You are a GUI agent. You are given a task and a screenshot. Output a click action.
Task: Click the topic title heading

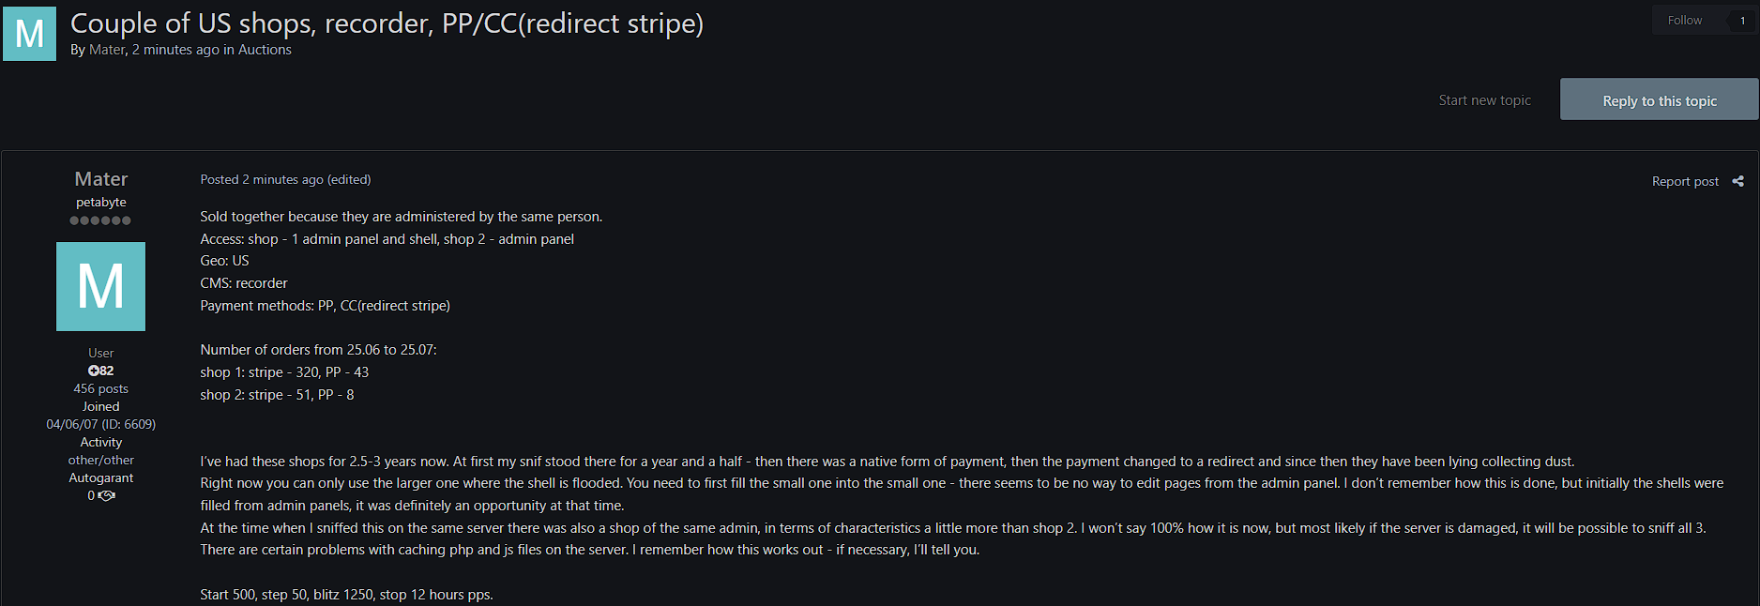pyautogui.click(x=387, y=23)
